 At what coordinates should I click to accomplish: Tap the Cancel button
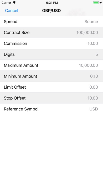(x=12, y=11)
